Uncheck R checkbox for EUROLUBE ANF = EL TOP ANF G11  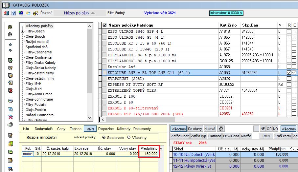(289, 72)
